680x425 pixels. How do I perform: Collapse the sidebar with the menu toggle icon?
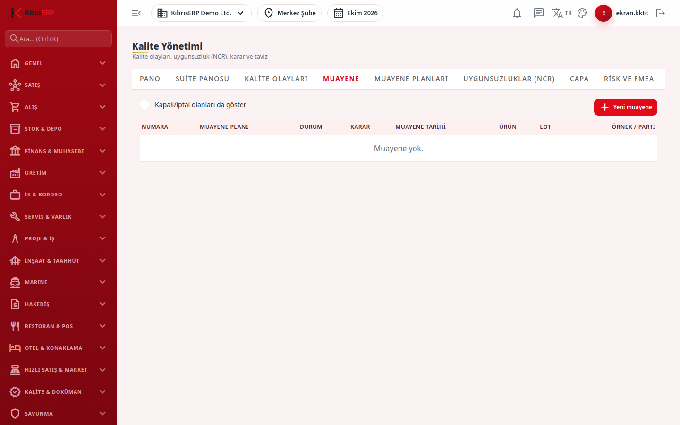click(136, 13)
